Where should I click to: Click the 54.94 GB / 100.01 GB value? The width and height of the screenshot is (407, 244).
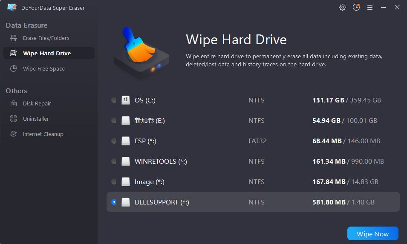click(345, 120)
